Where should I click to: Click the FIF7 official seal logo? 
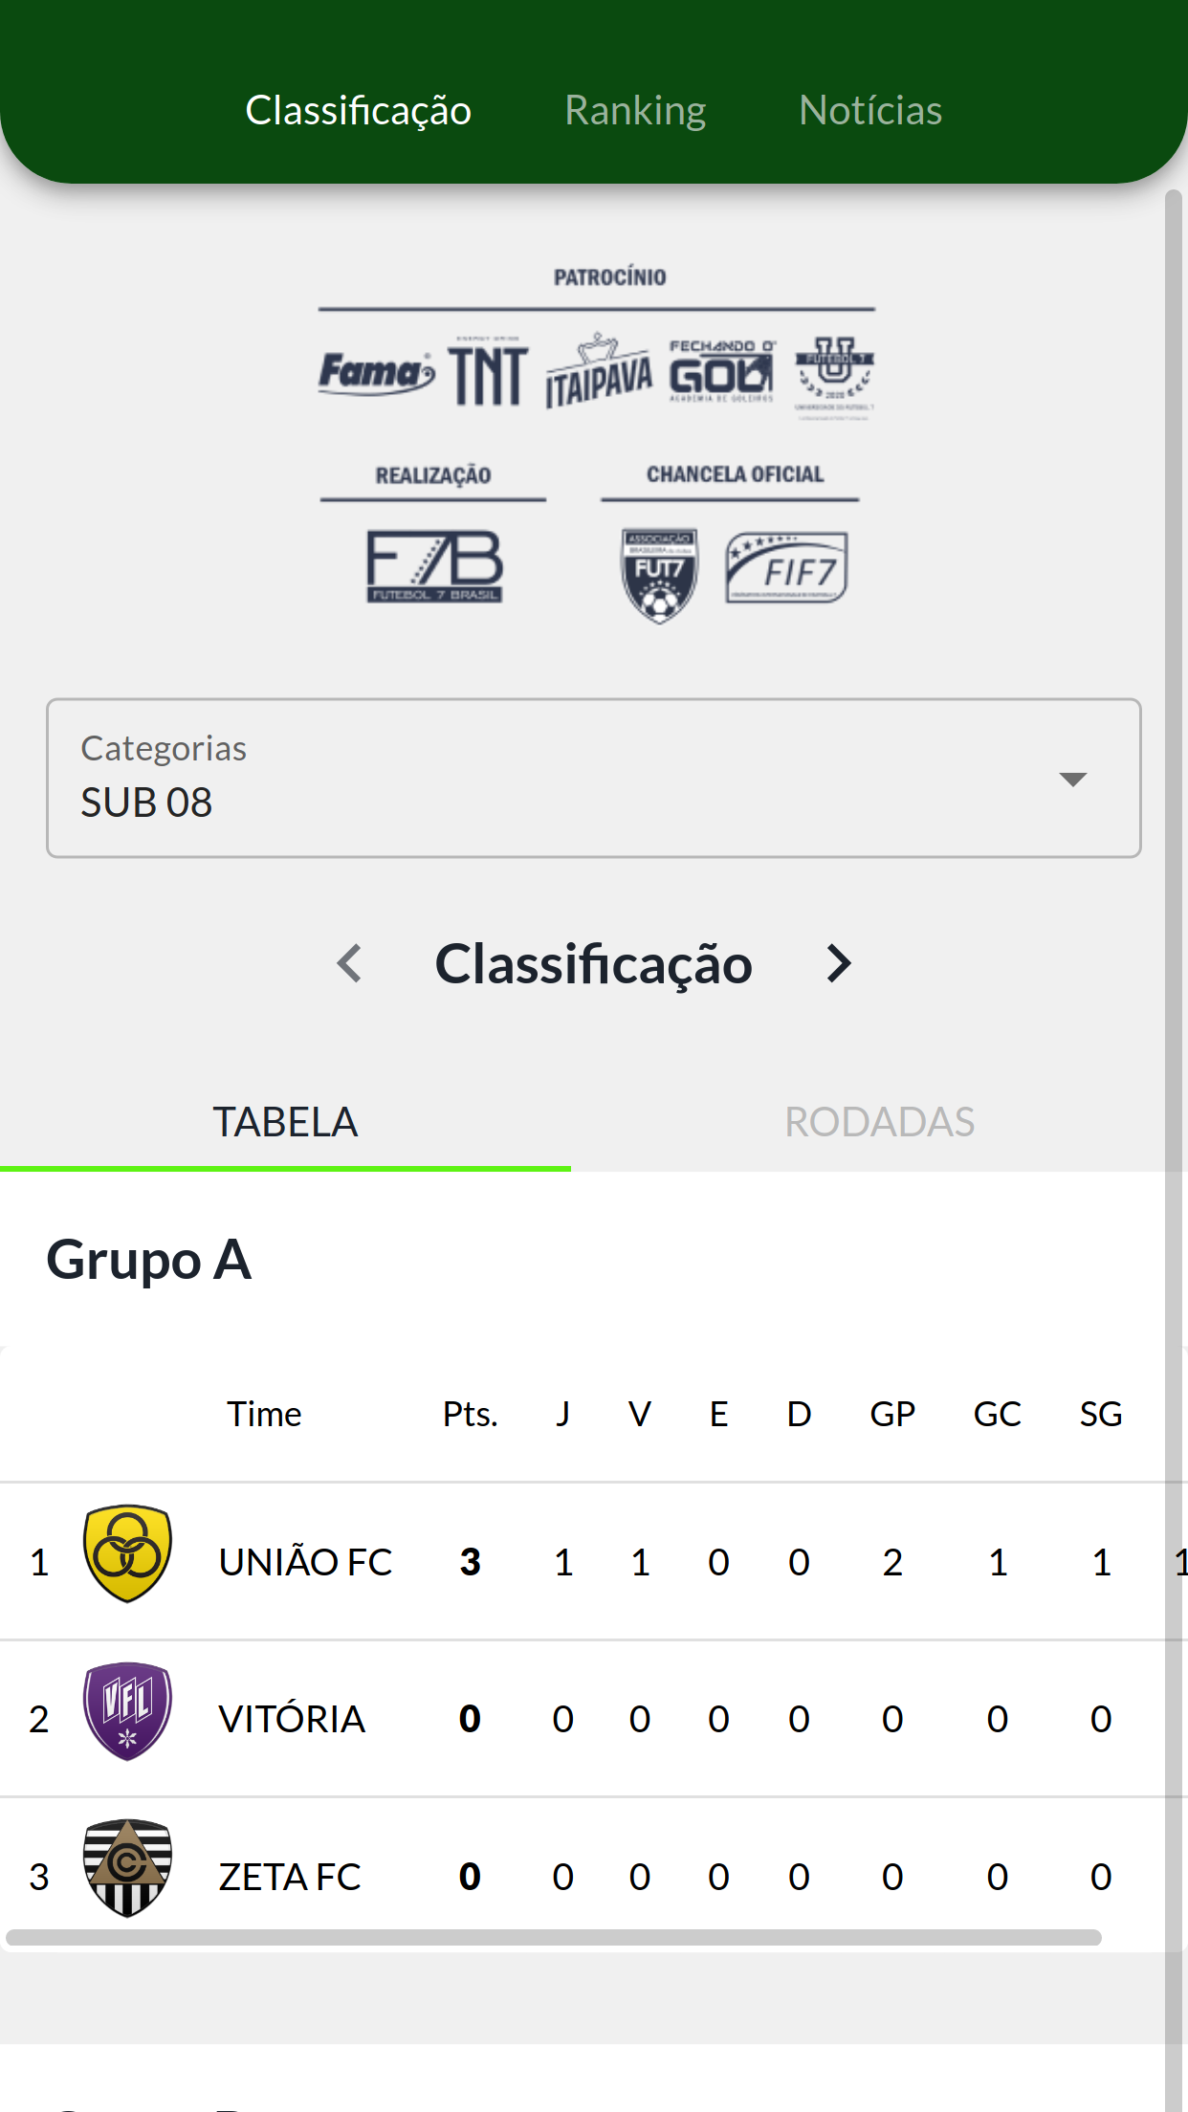(786, 568)
